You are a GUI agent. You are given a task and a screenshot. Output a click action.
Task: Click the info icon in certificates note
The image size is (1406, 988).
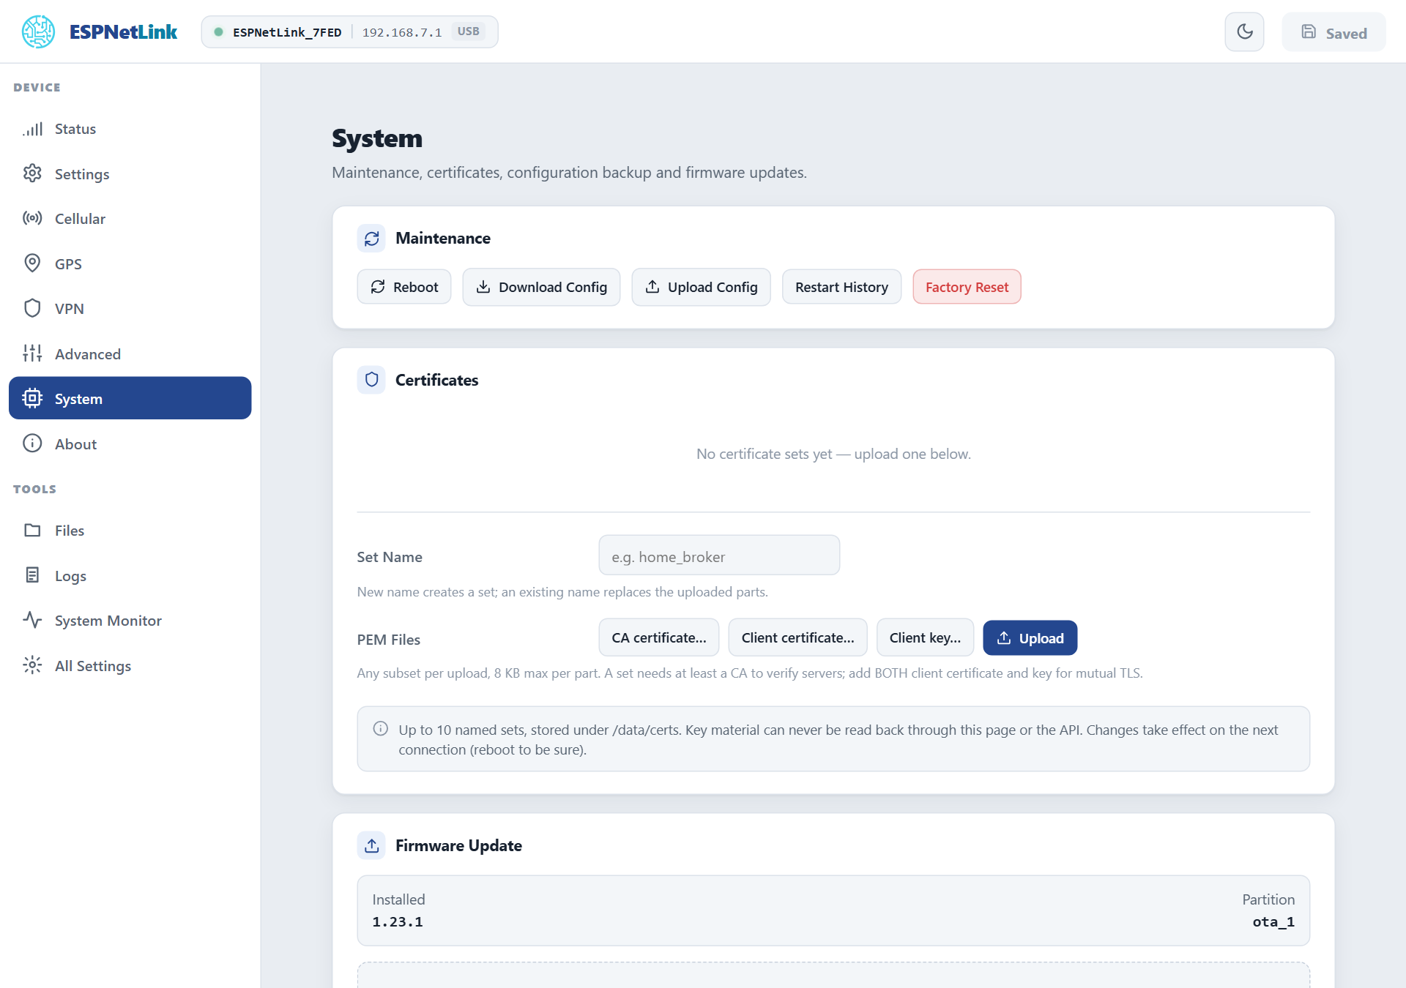(381, 729)
